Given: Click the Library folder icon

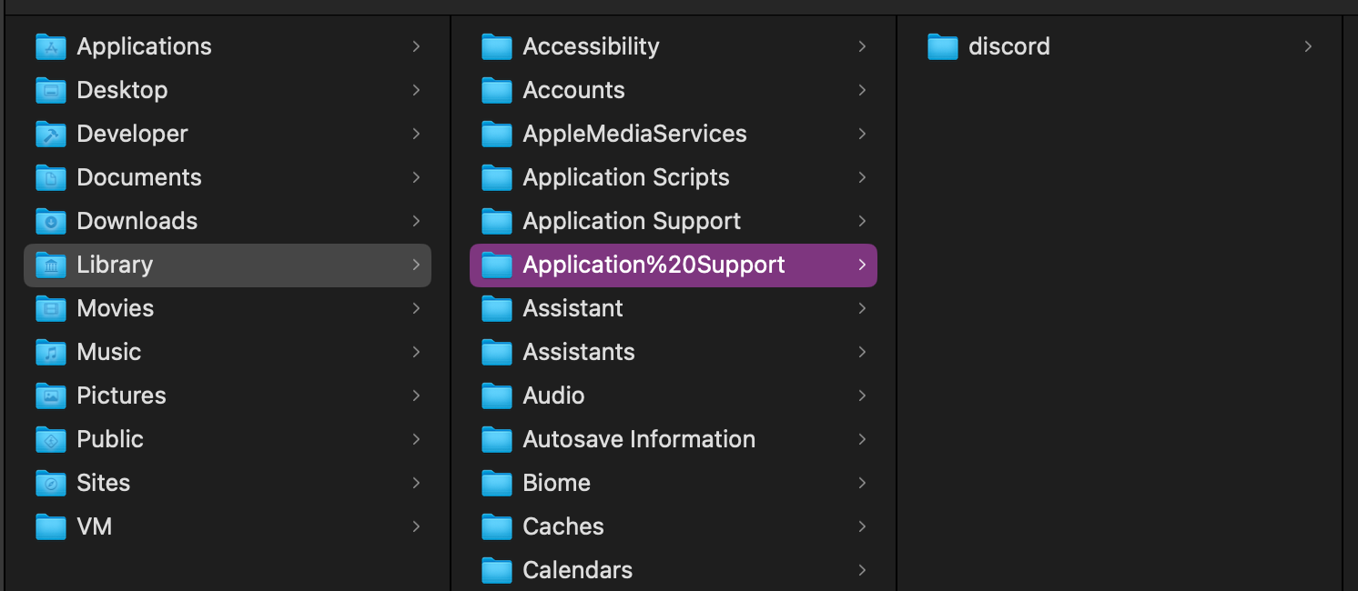Looking at the screenshot, I should (51, 265).
